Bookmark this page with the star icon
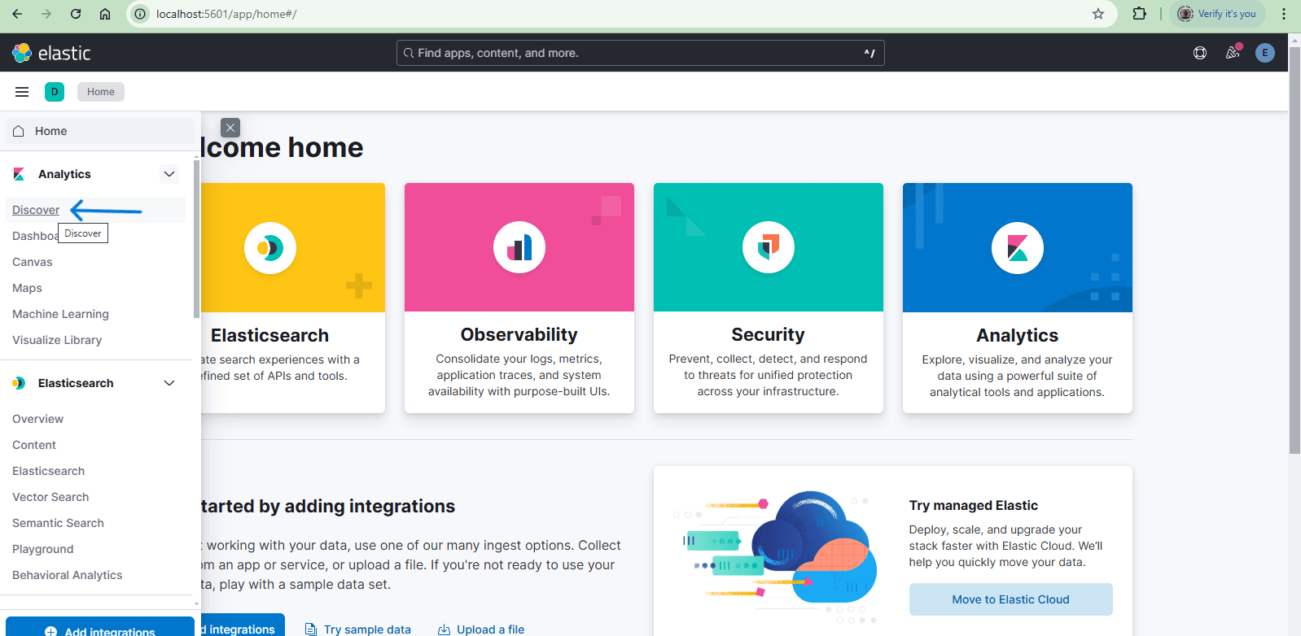Image resolution: width=1301 pixels, height=636 pixels. [x=1098, y=14]
